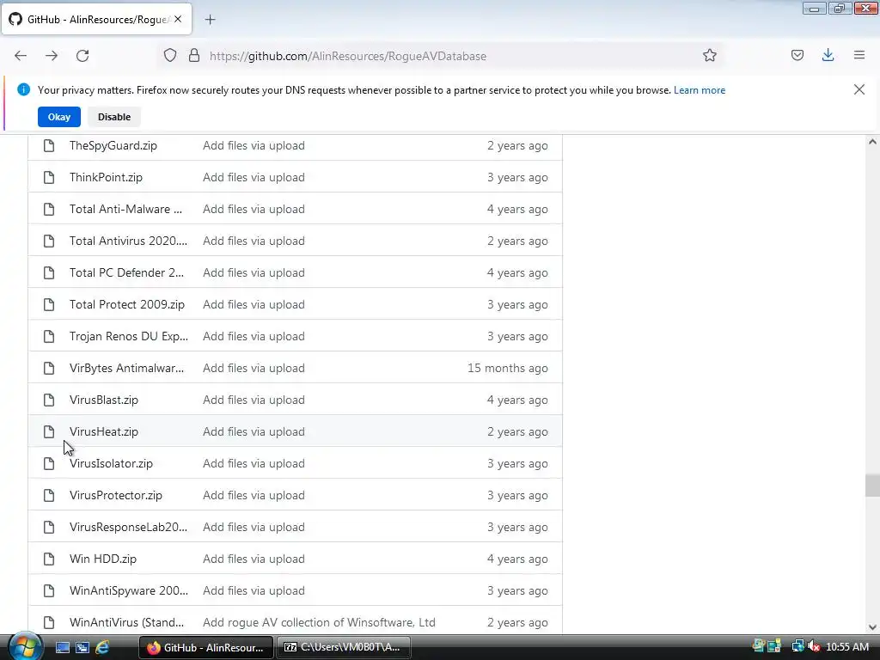
Task: Click file icon next to Win HDD.zip
Action: 49,559
